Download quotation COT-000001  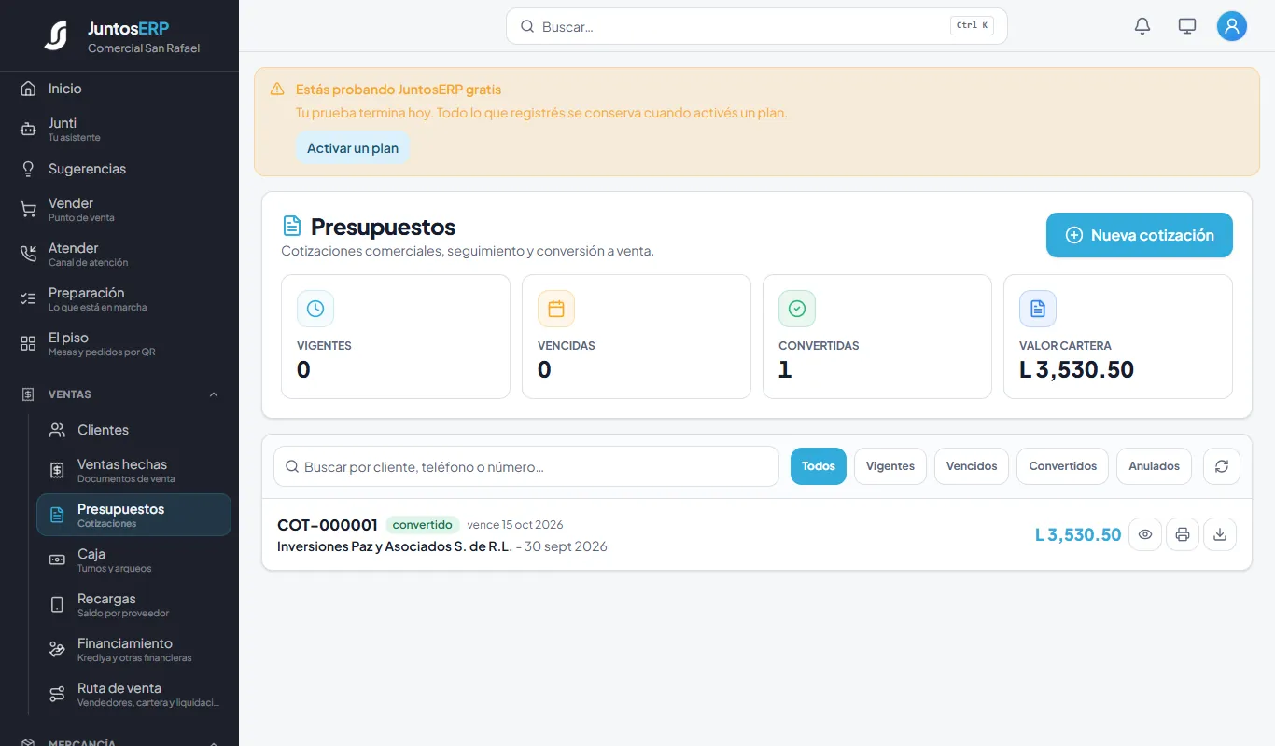coord(1220,534)
